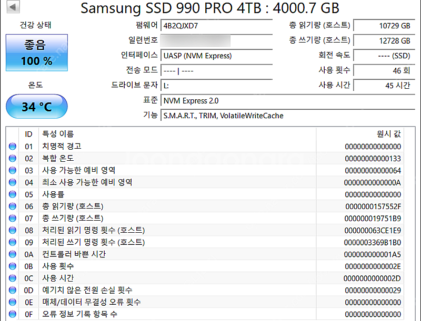Select the raw value 000000157552F
Viewport: 421px width, 321px height.
pos(373,206)
